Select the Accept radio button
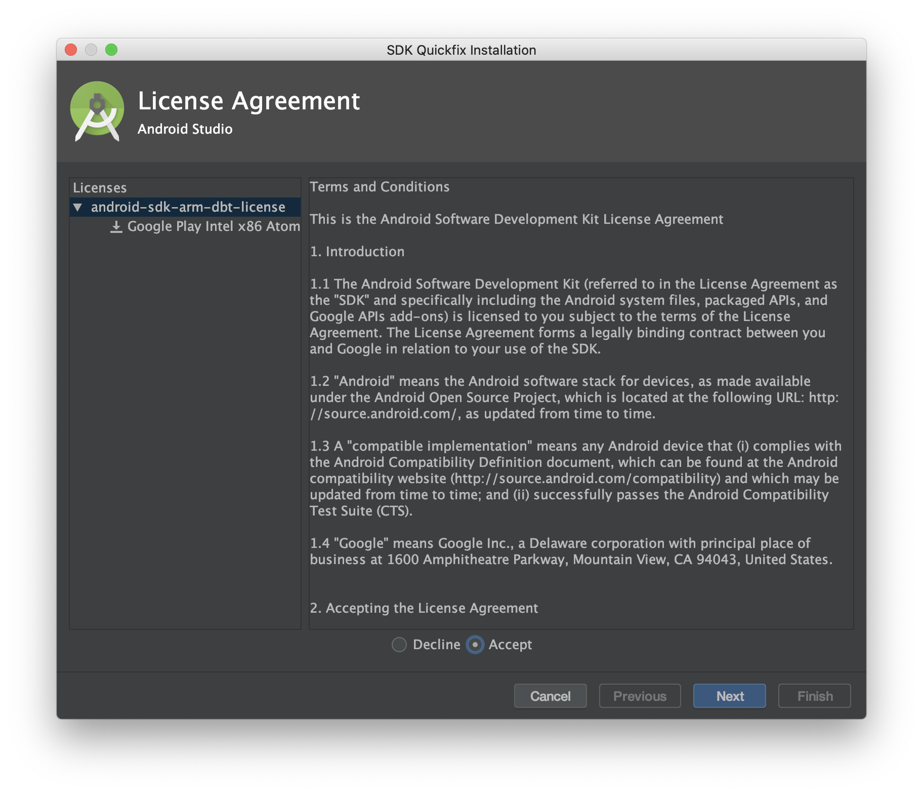The height and width of the screenshot is (794, 923). pyautogui.click(x=475, y=645)
